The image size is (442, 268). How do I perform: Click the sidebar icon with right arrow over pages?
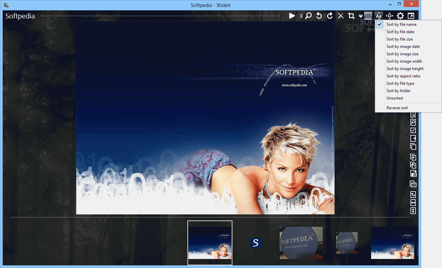click(413, 157)
